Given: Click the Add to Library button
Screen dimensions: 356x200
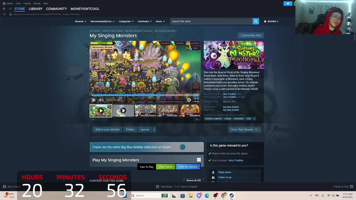Looking at the screenshot, I should click(188, 167).
